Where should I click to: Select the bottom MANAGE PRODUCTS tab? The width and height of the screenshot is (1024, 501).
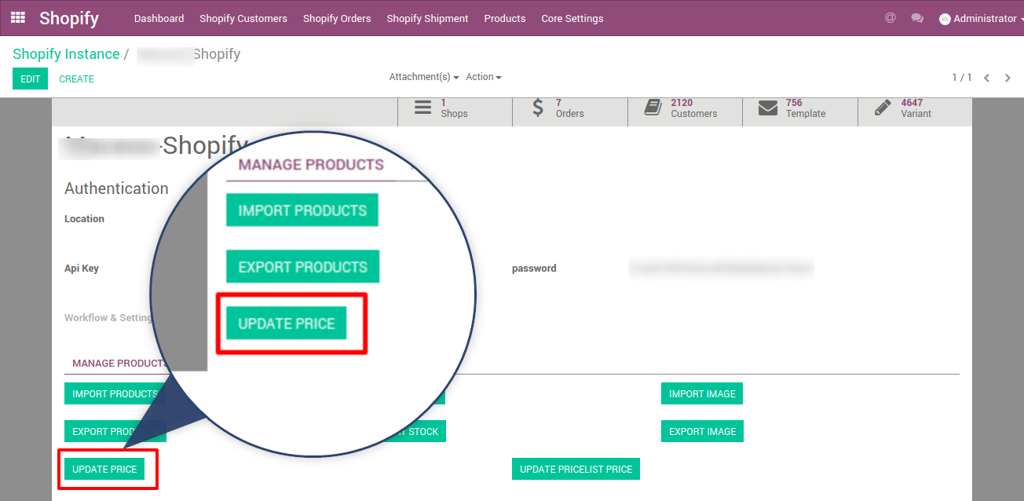pos(119,363)
